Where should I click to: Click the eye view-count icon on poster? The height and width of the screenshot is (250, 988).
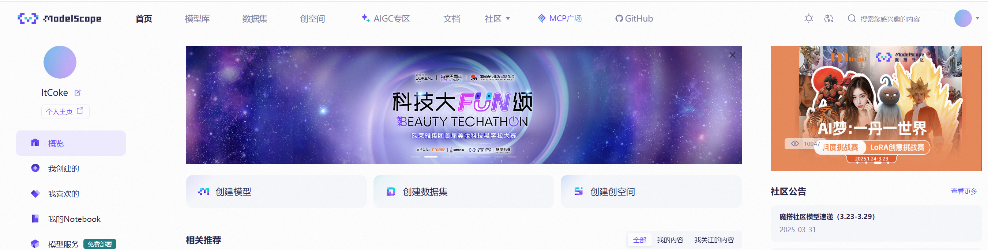click(795, 144)
